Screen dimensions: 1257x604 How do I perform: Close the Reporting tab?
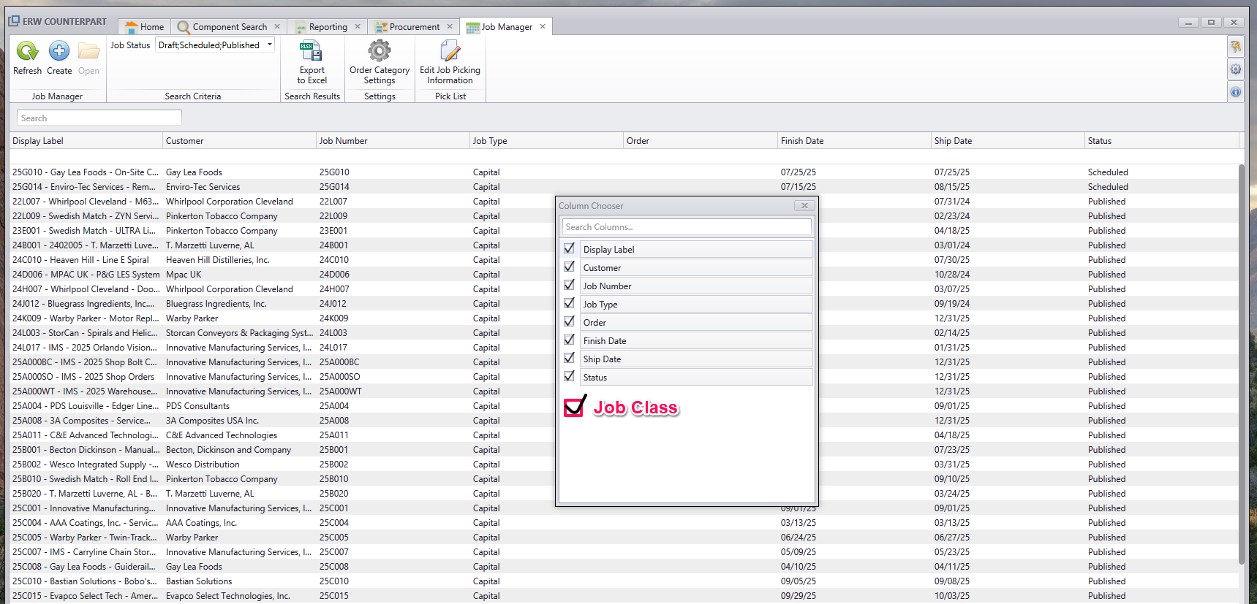pos(358,27)
